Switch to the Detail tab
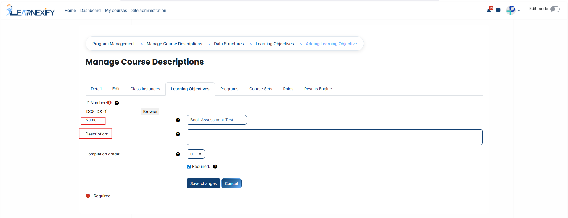This screenshot has height=218, width=568. (x=96, y=89)
